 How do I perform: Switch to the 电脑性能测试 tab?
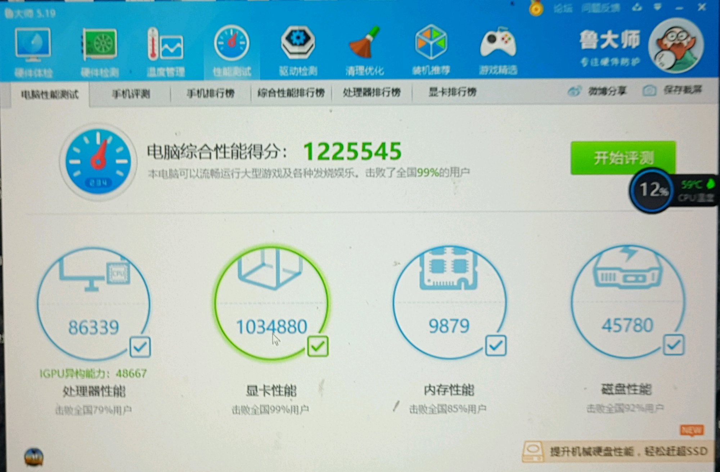click(50, 95)
